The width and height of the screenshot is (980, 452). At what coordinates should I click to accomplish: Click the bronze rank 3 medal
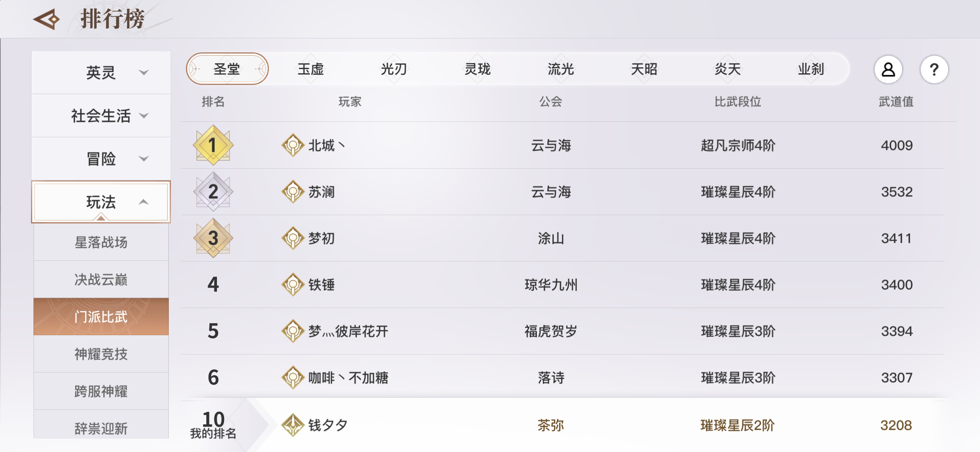click(x=213, y=238)
